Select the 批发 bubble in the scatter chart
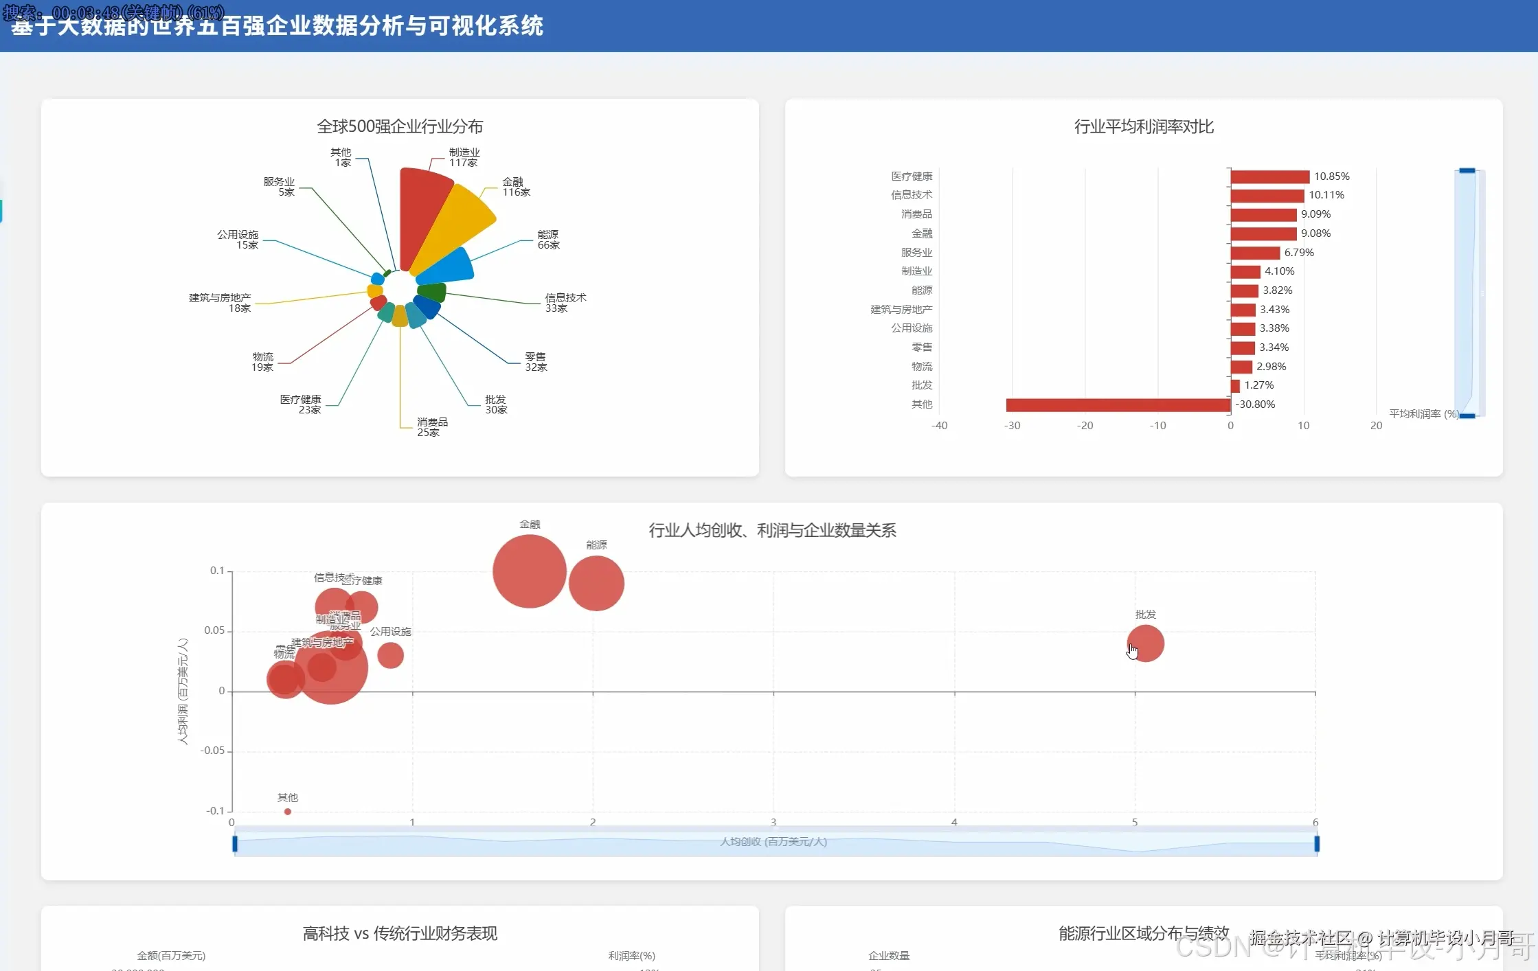 click(x=1146, y=643)
